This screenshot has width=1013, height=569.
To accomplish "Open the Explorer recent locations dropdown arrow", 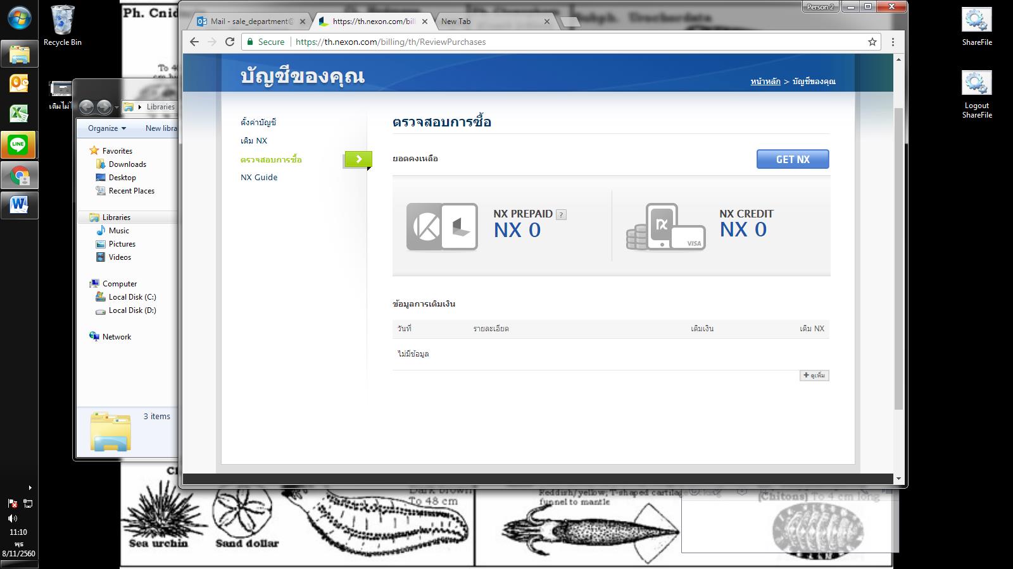I will 116,107.
